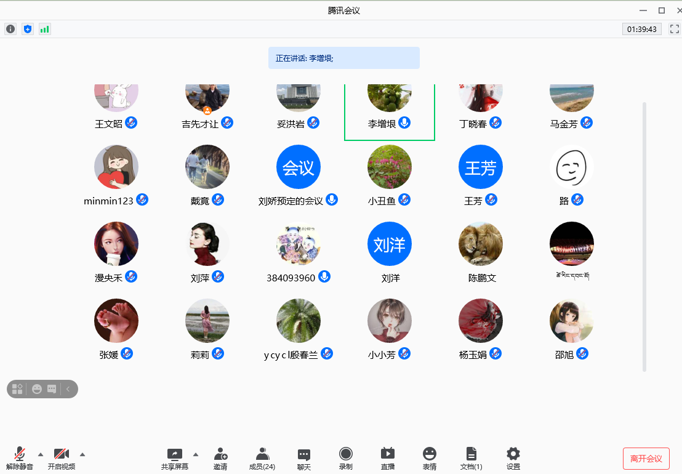Expand share options arrow beside 共享屏幕
Viewport: 682px width, 474px height.
point(196,454)
